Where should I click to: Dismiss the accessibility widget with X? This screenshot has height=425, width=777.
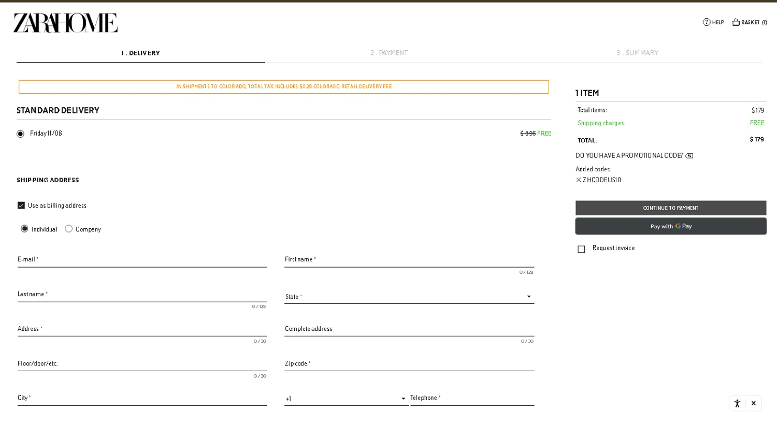[754, 403]
